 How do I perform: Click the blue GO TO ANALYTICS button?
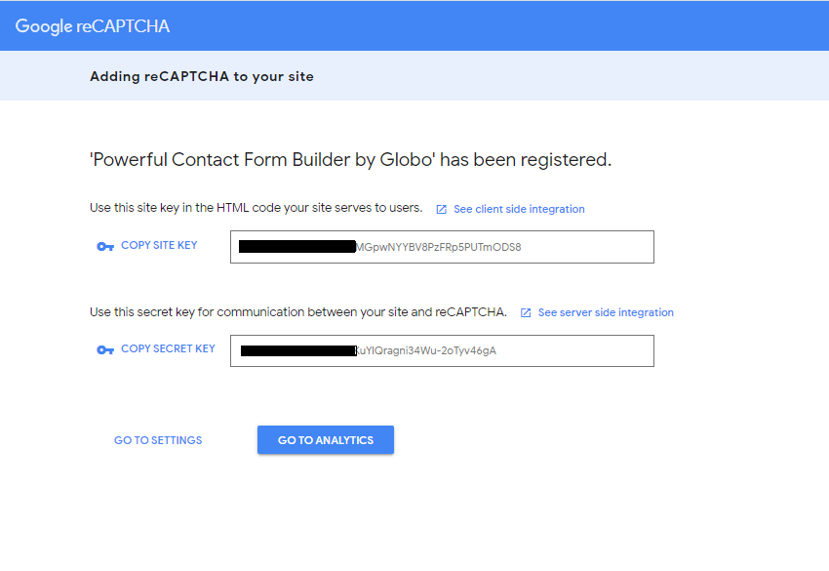pos(326,440)
